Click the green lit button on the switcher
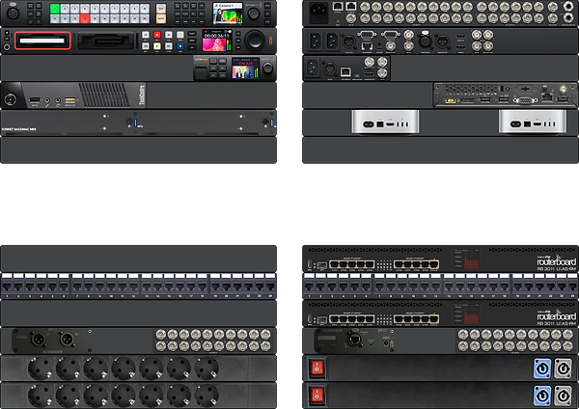Image resolution: width=579 pixels, height=409 pixels. [55, 9]
